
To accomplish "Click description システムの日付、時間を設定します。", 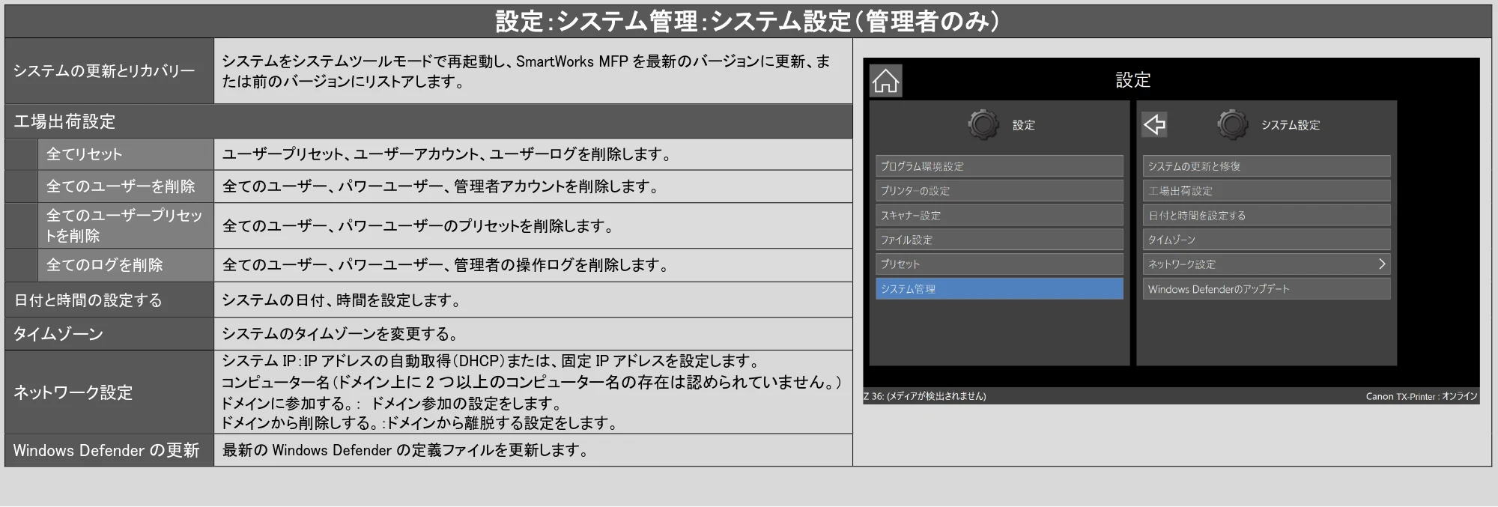I will pos(342,300).
